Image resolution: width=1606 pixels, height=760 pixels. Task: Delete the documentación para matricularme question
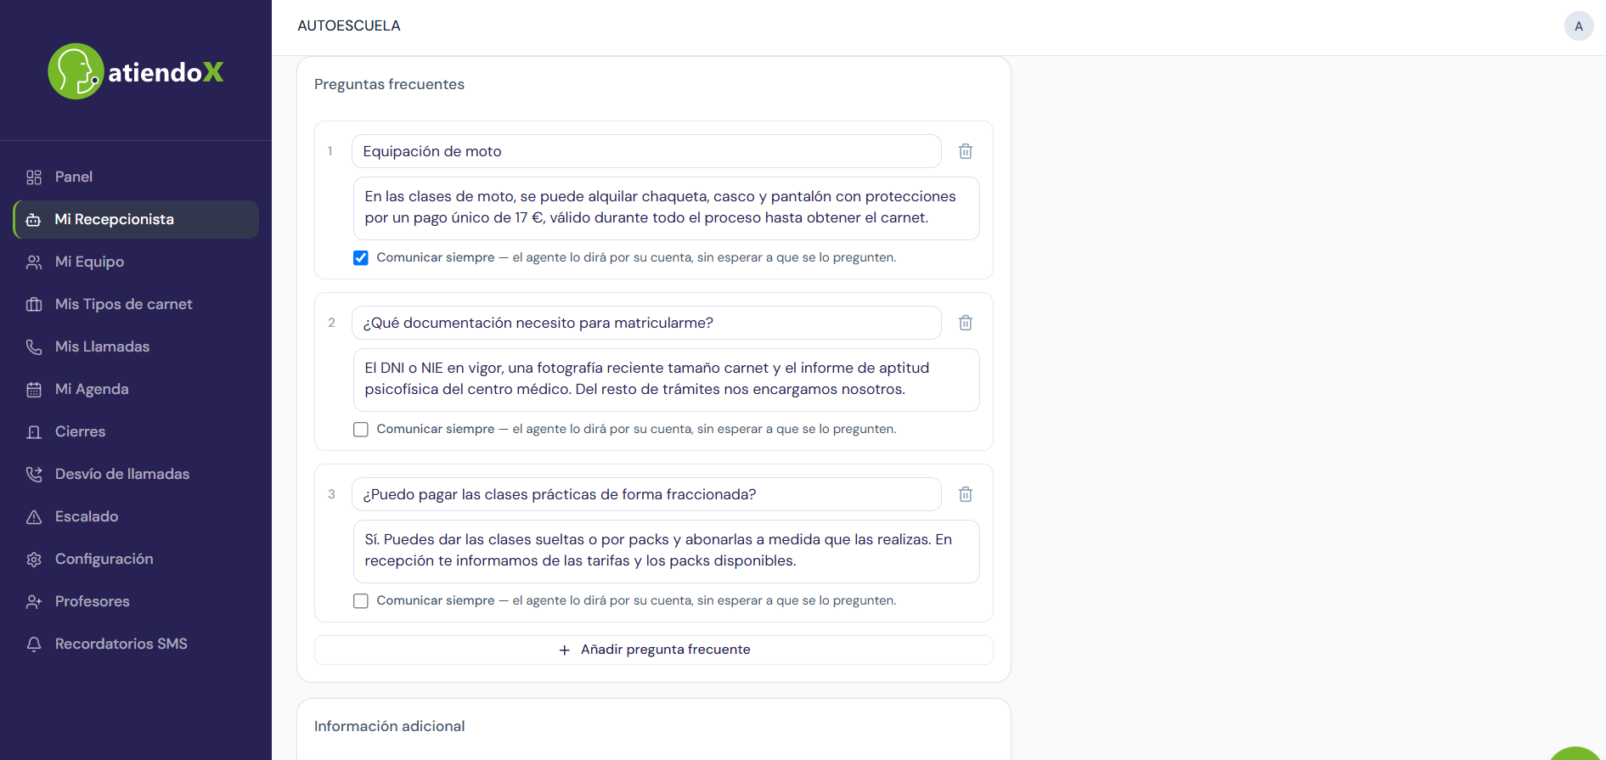(x=966, y=323)
